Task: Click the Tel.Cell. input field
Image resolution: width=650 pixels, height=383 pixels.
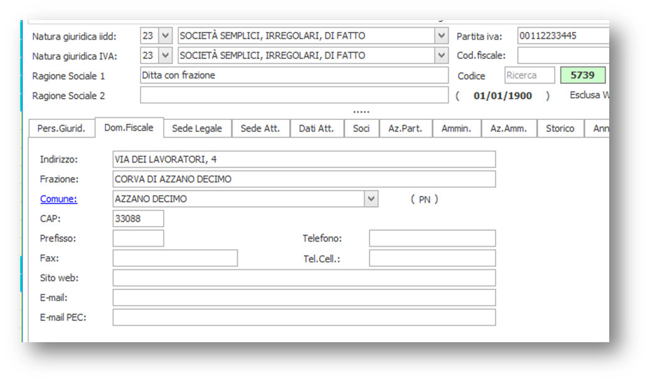Action: (432, 258)
